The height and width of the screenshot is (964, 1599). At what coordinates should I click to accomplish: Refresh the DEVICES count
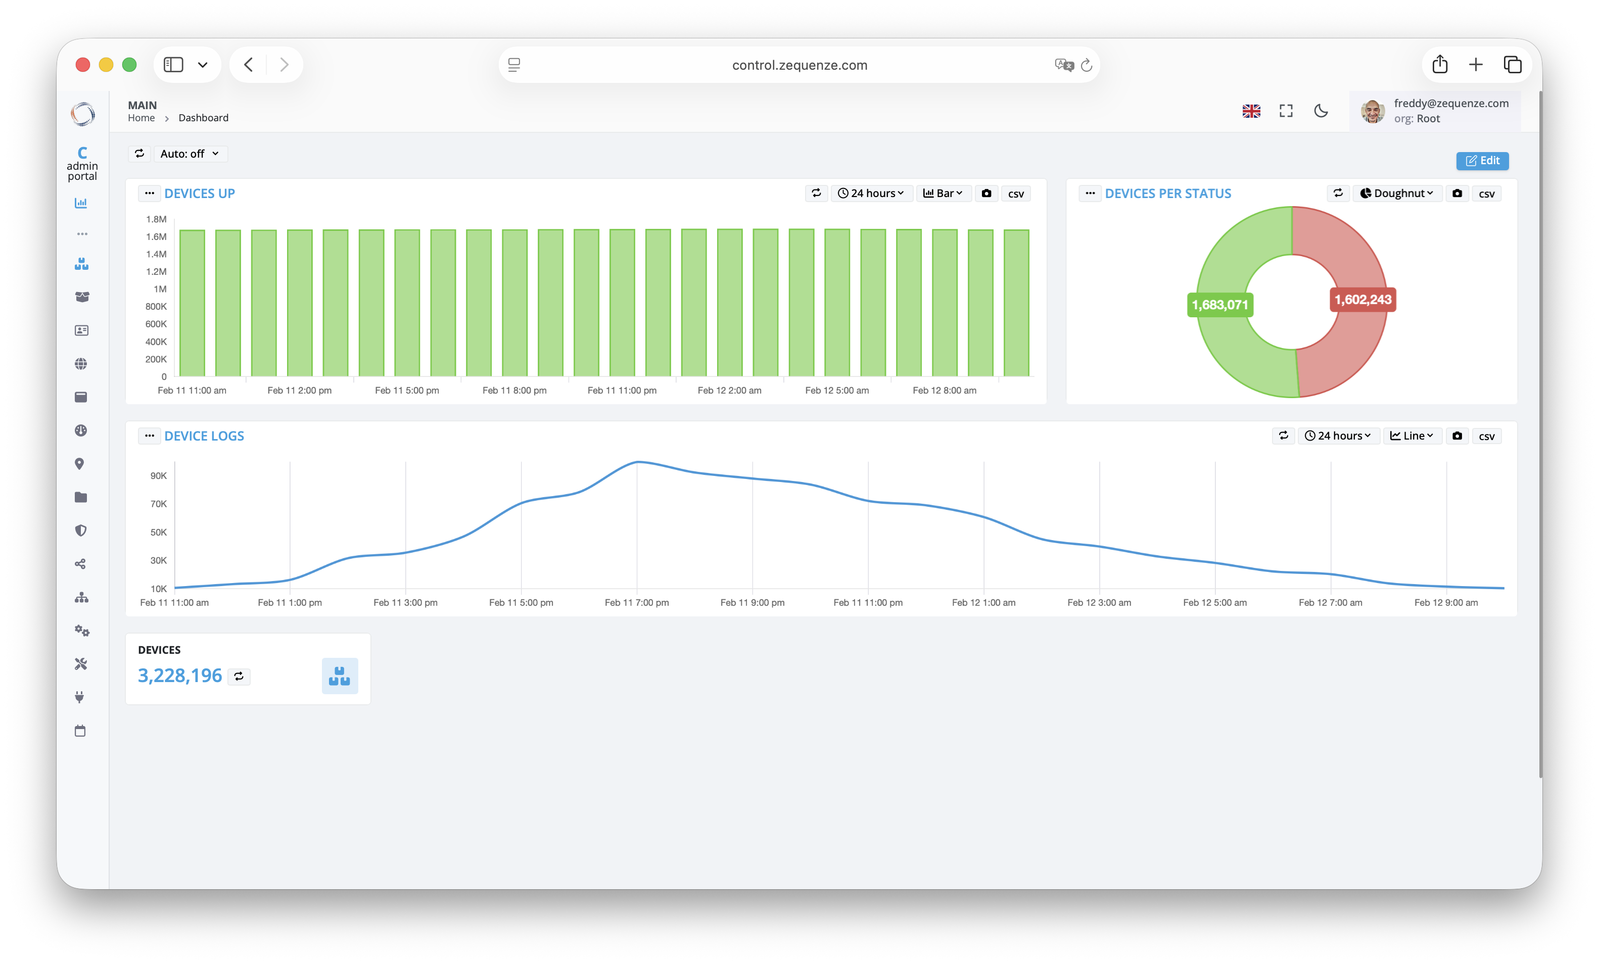[238, 676]
